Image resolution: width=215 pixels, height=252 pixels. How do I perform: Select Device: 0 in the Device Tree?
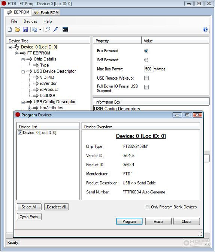pos(39,47)
